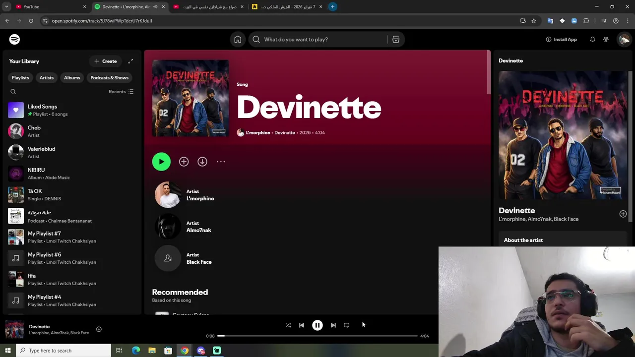Open the Liked Songs playlist
Screen dimensions: 635x357
tap(71, 110)
